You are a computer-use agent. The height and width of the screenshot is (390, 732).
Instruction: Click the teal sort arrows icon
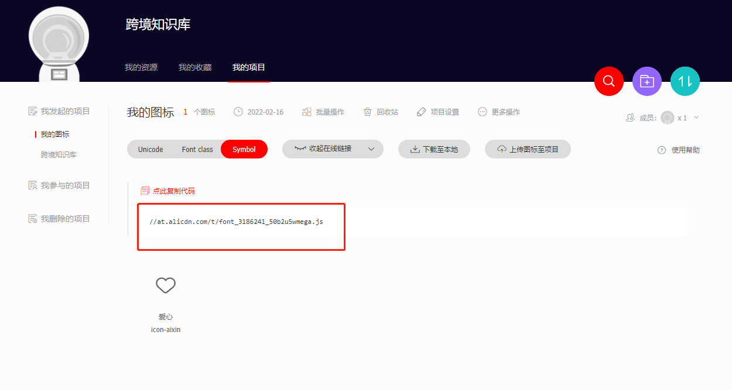(x=685, y=81)
